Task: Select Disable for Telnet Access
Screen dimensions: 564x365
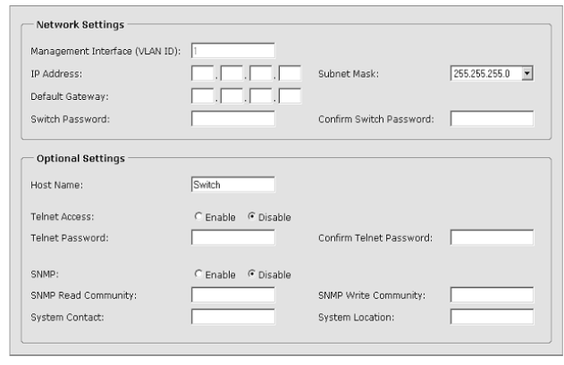Action: (251, 217)
